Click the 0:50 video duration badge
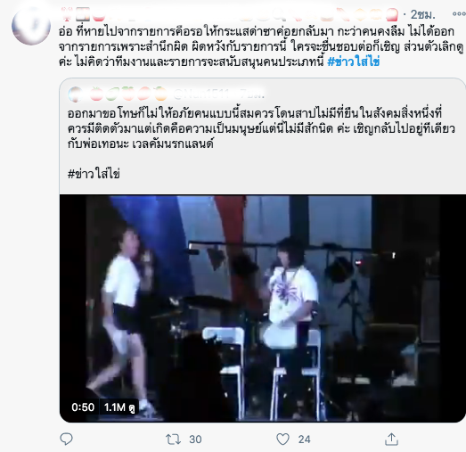Viewport: 466px width, 452px height. pos(83,407)
